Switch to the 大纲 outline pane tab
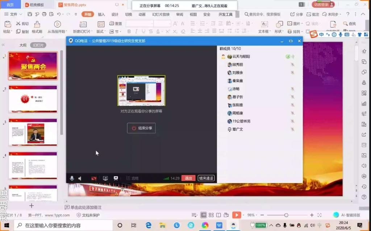 coord(23,45)
